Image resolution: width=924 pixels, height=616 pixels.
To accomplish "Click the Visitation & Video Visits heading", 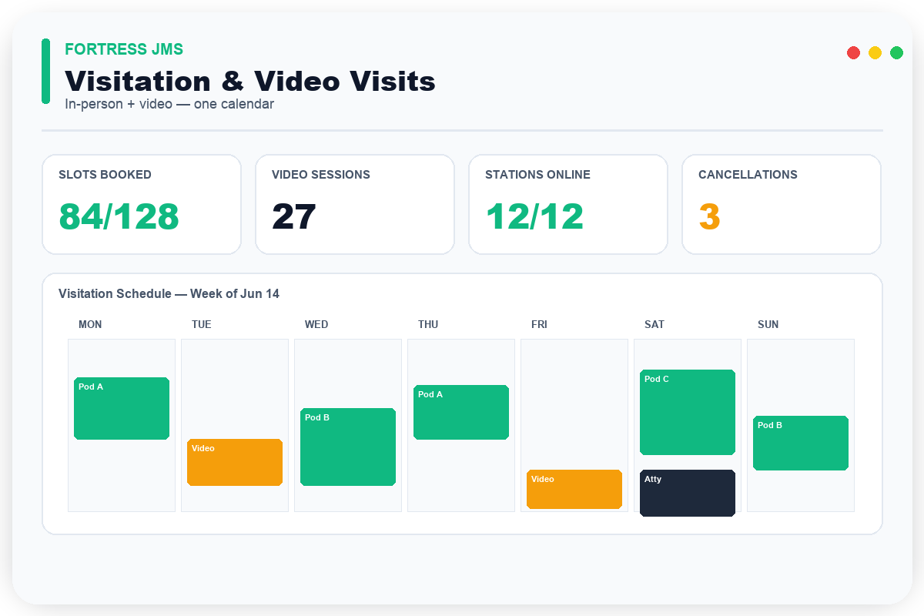I will [x=250, y=81].
